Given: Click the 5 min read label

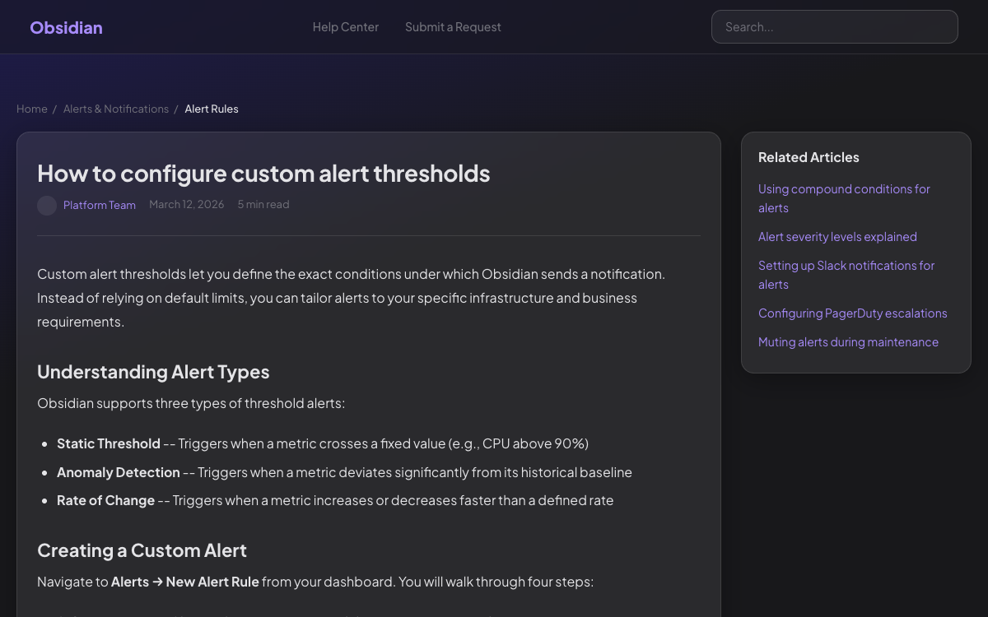Looking at the screenshot, I should click(x=263, y=204).
